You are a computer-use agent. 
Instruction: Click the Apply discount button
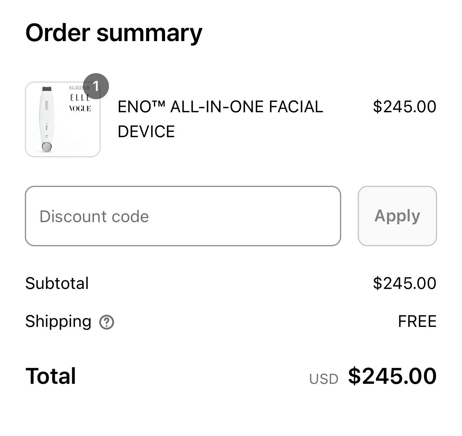pyautogui.click(x=397, y=216)
